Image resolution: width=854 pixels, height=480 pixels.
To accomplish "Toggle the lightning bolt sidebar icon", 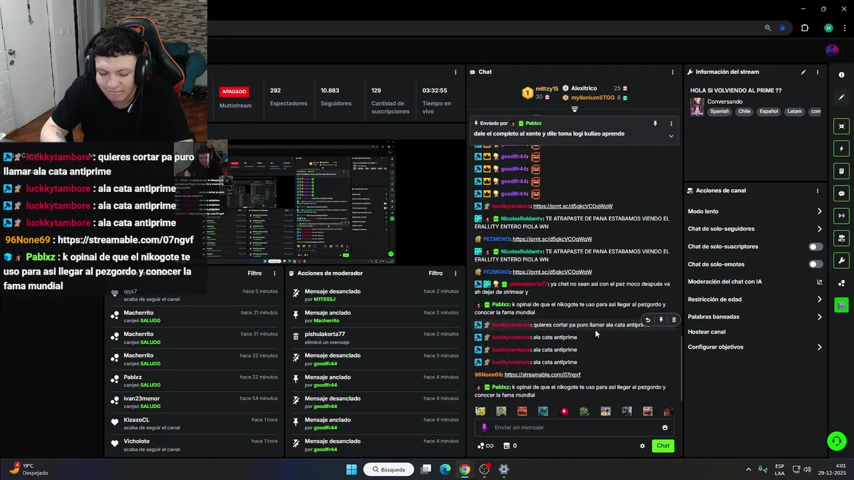I will click(x=841, y=149).
